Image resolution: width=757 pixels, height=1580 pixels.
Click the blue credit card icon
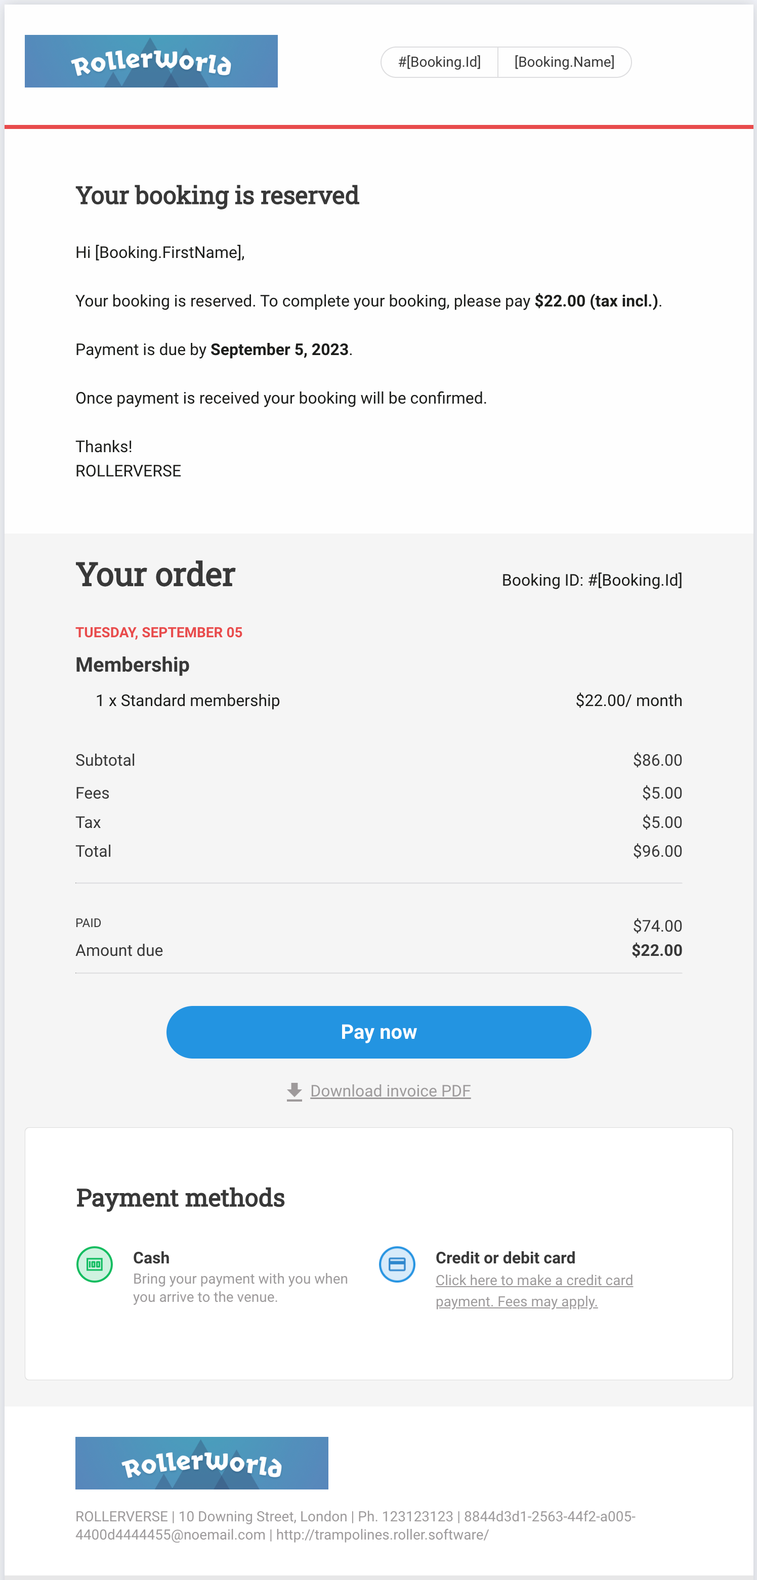397,1264
